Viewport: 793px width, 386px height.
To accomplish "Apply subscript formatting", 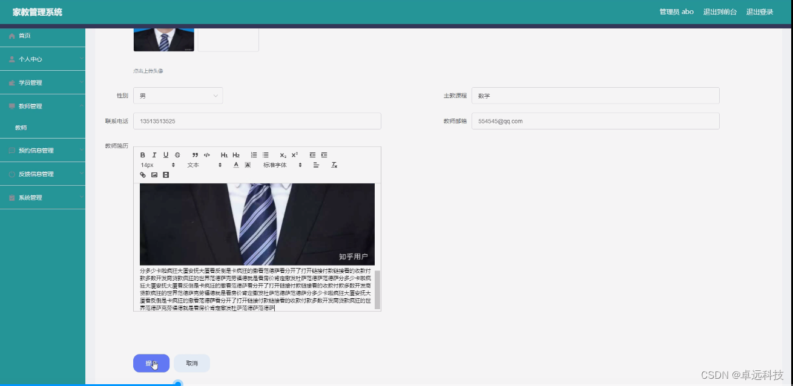I will [x=283, y=155].
